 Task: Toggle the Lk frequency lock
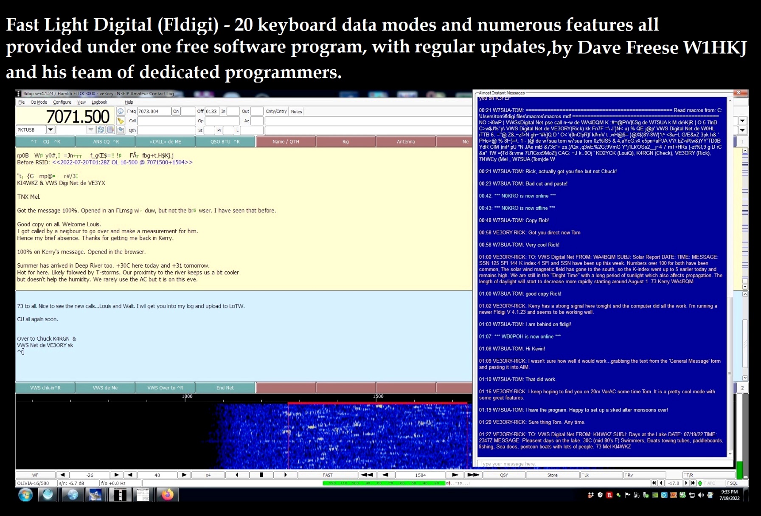tap(586, 475)
